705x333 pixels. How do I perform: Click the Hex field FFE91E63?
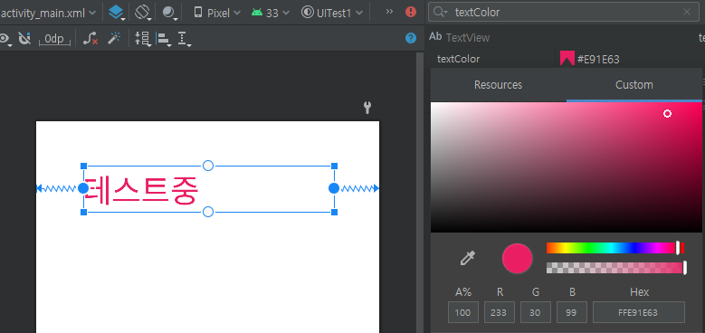click(x=639, y=312)
